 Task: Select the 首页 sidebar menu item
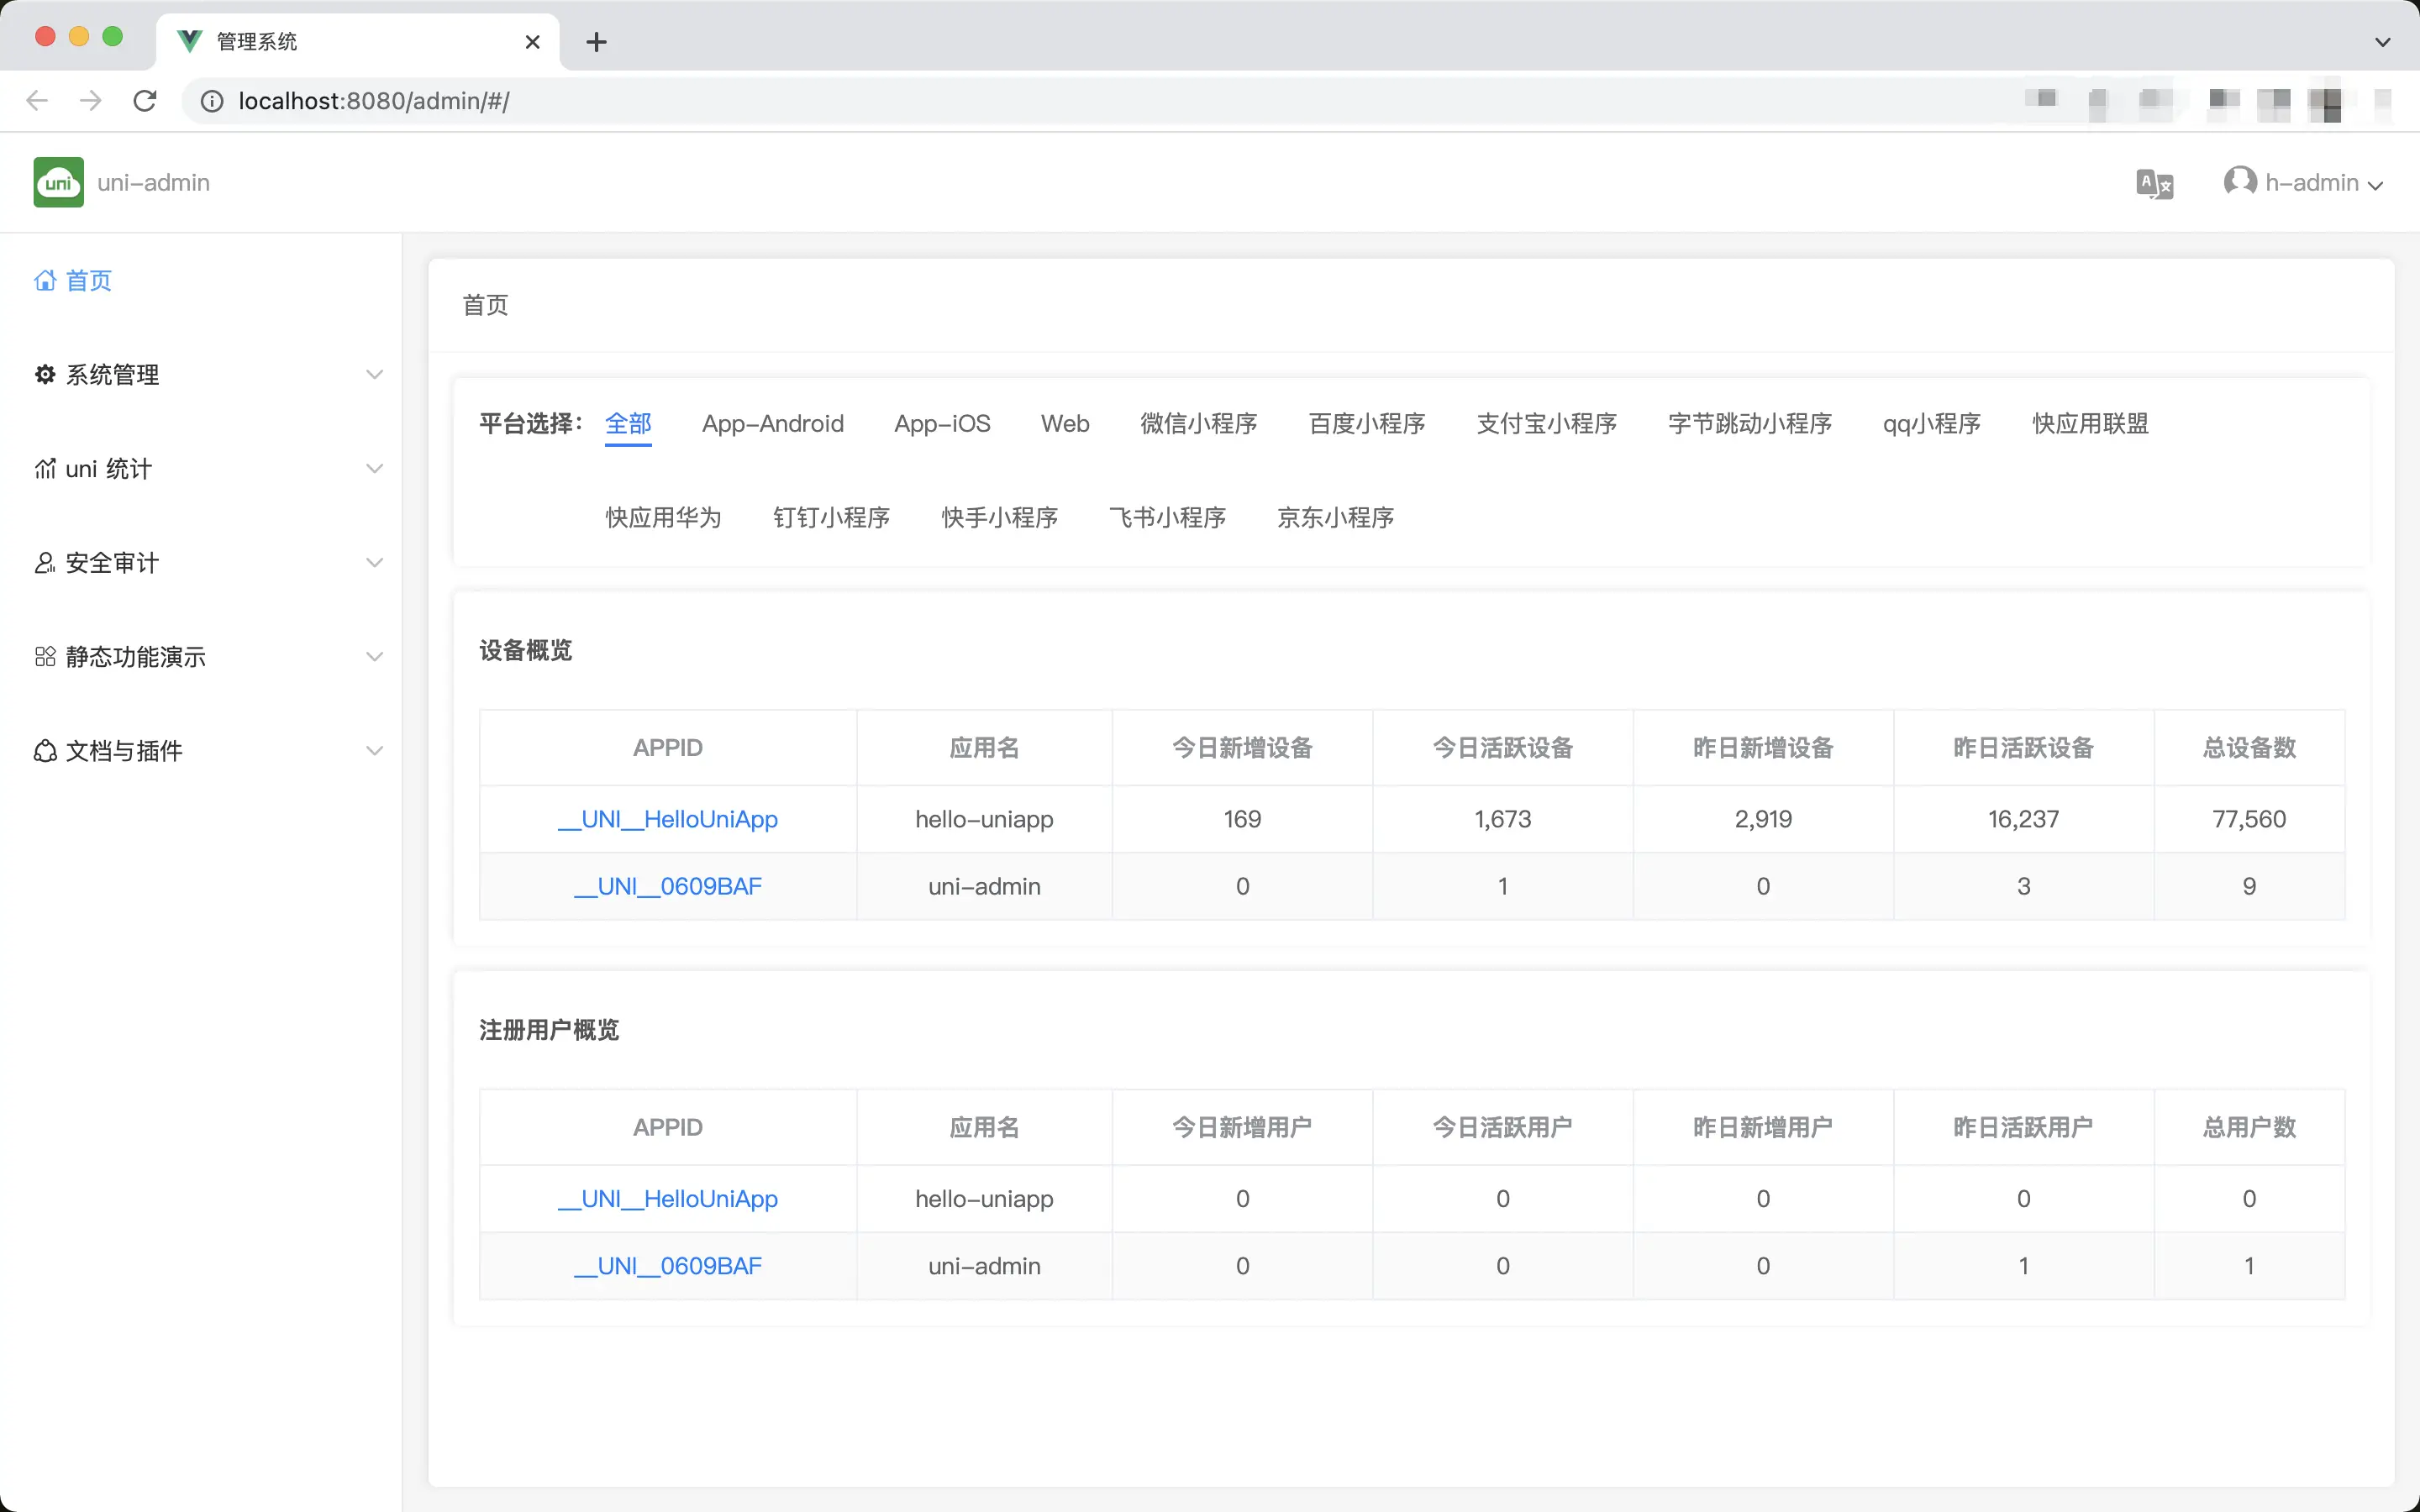pos(200,280)
